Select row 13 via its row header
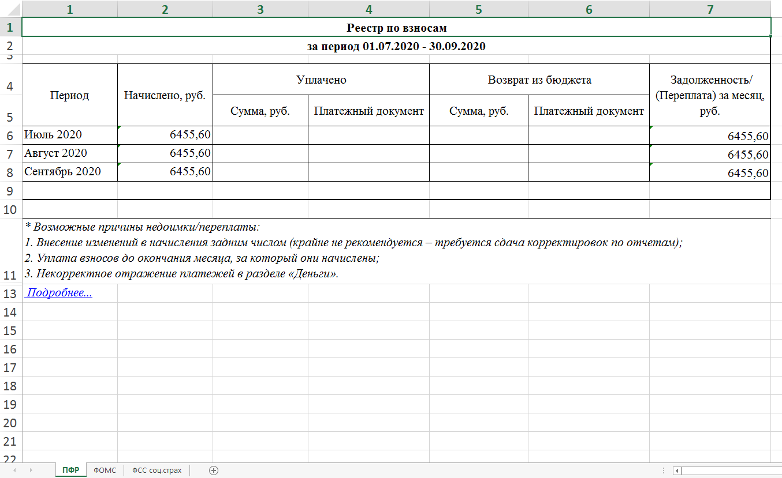 pyautogui.click(x=10, y=293)
